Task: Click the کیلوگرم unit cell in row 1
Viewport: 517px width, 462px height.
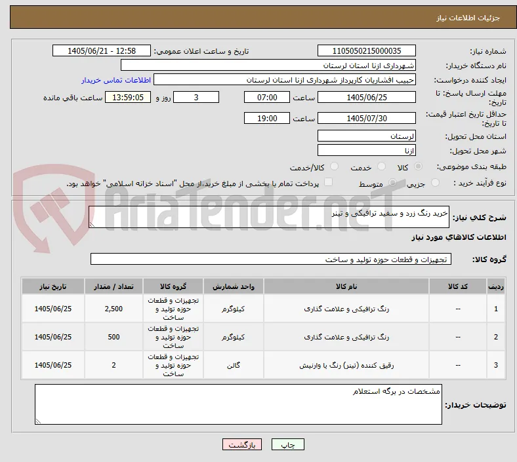Action: [x=234, y=309]
